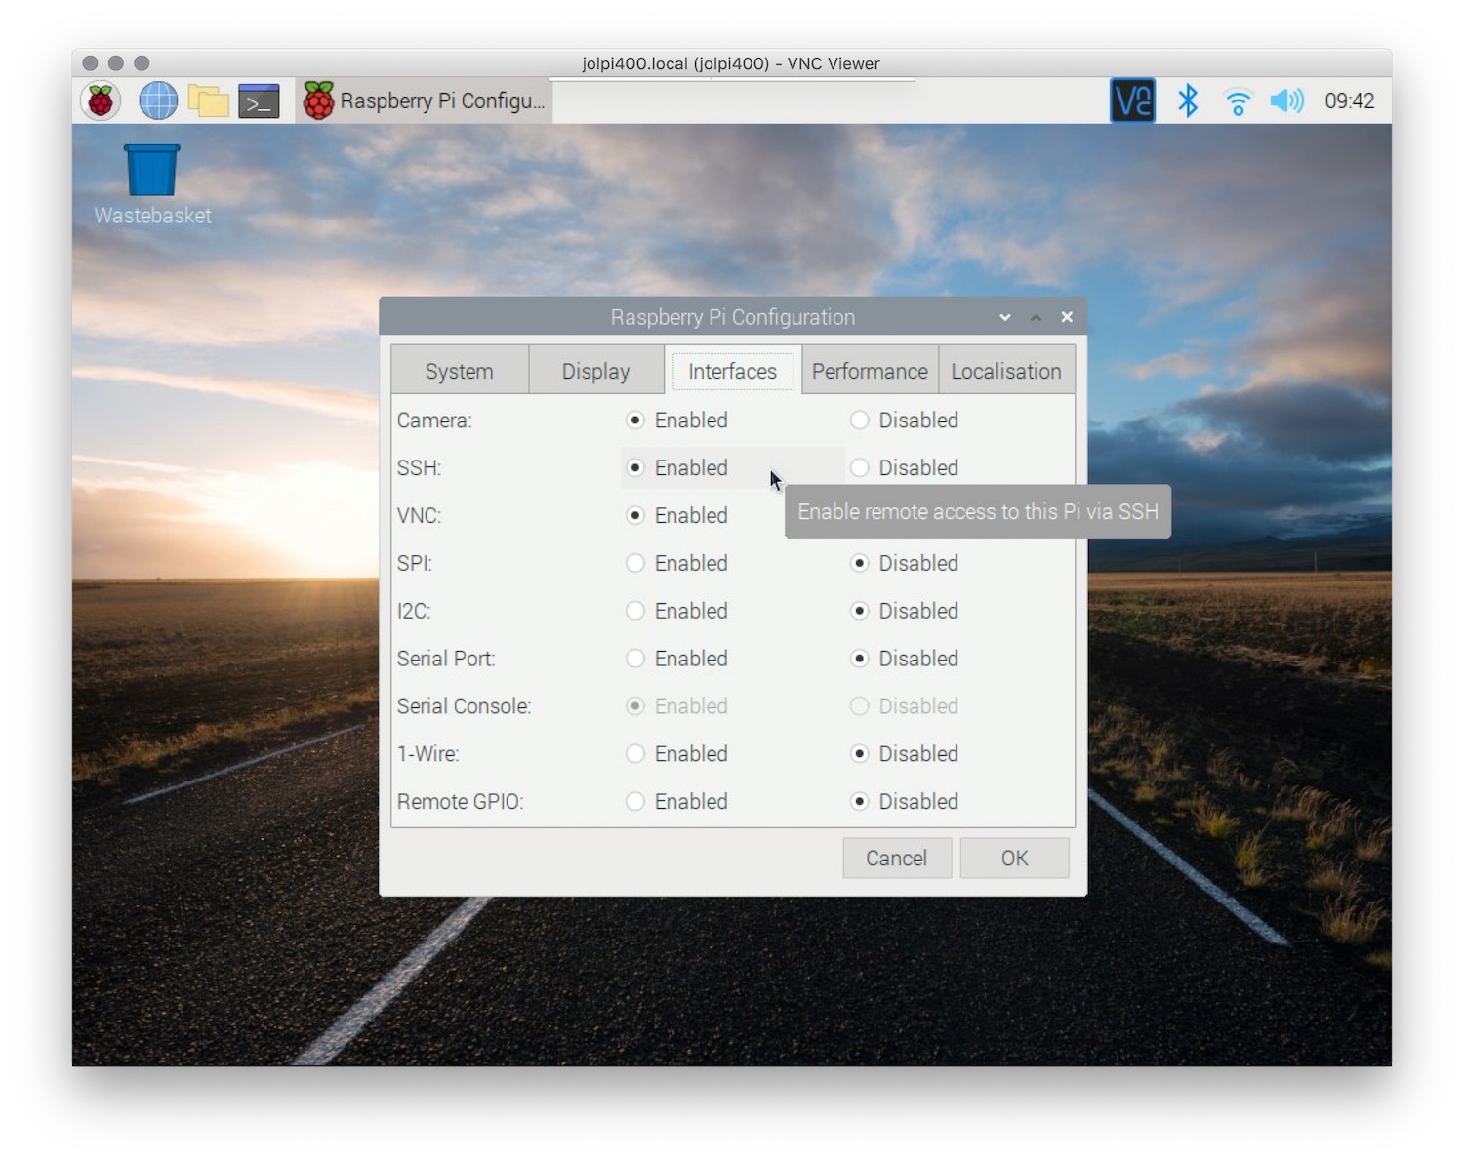The height and width of the screenshot is (1162, 1464).
Task: Open the Performance tab
Action: click(x=870, y=371)
